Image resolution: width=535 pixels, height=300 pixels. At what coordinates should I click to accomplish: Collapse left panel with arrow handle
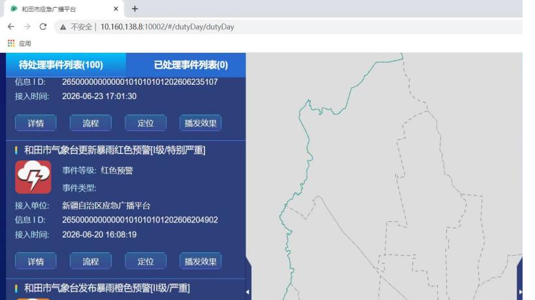(248, 292)
